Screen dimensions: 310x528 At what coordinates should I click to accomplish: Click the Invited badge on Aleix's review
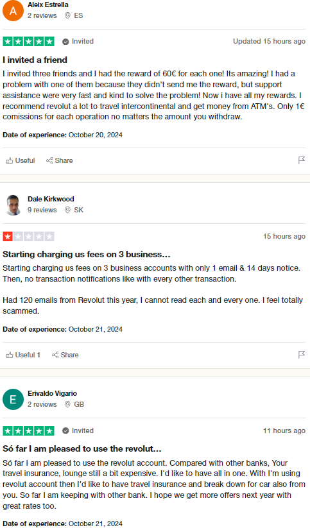78,42
